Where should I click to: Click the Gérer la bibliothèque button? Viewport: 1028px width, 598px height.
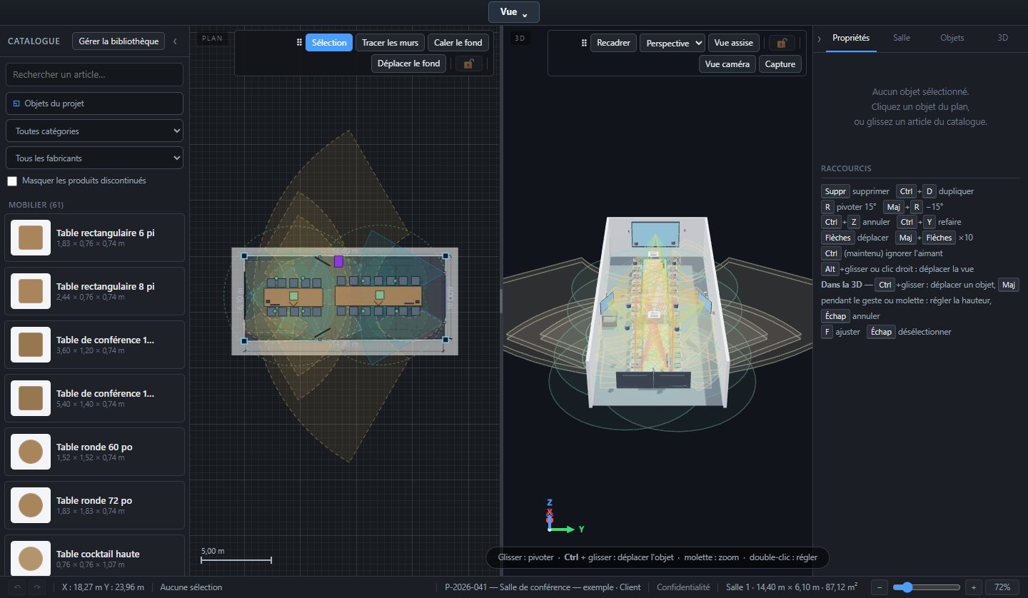coord(119,41)
